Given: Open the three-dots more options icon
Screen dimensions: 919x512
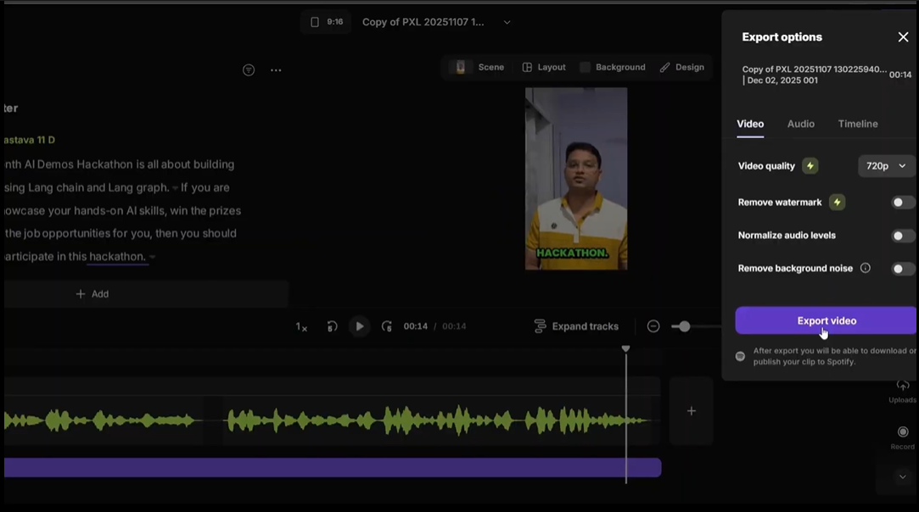Looking at the screenshot, I should [x=276, y=70].
